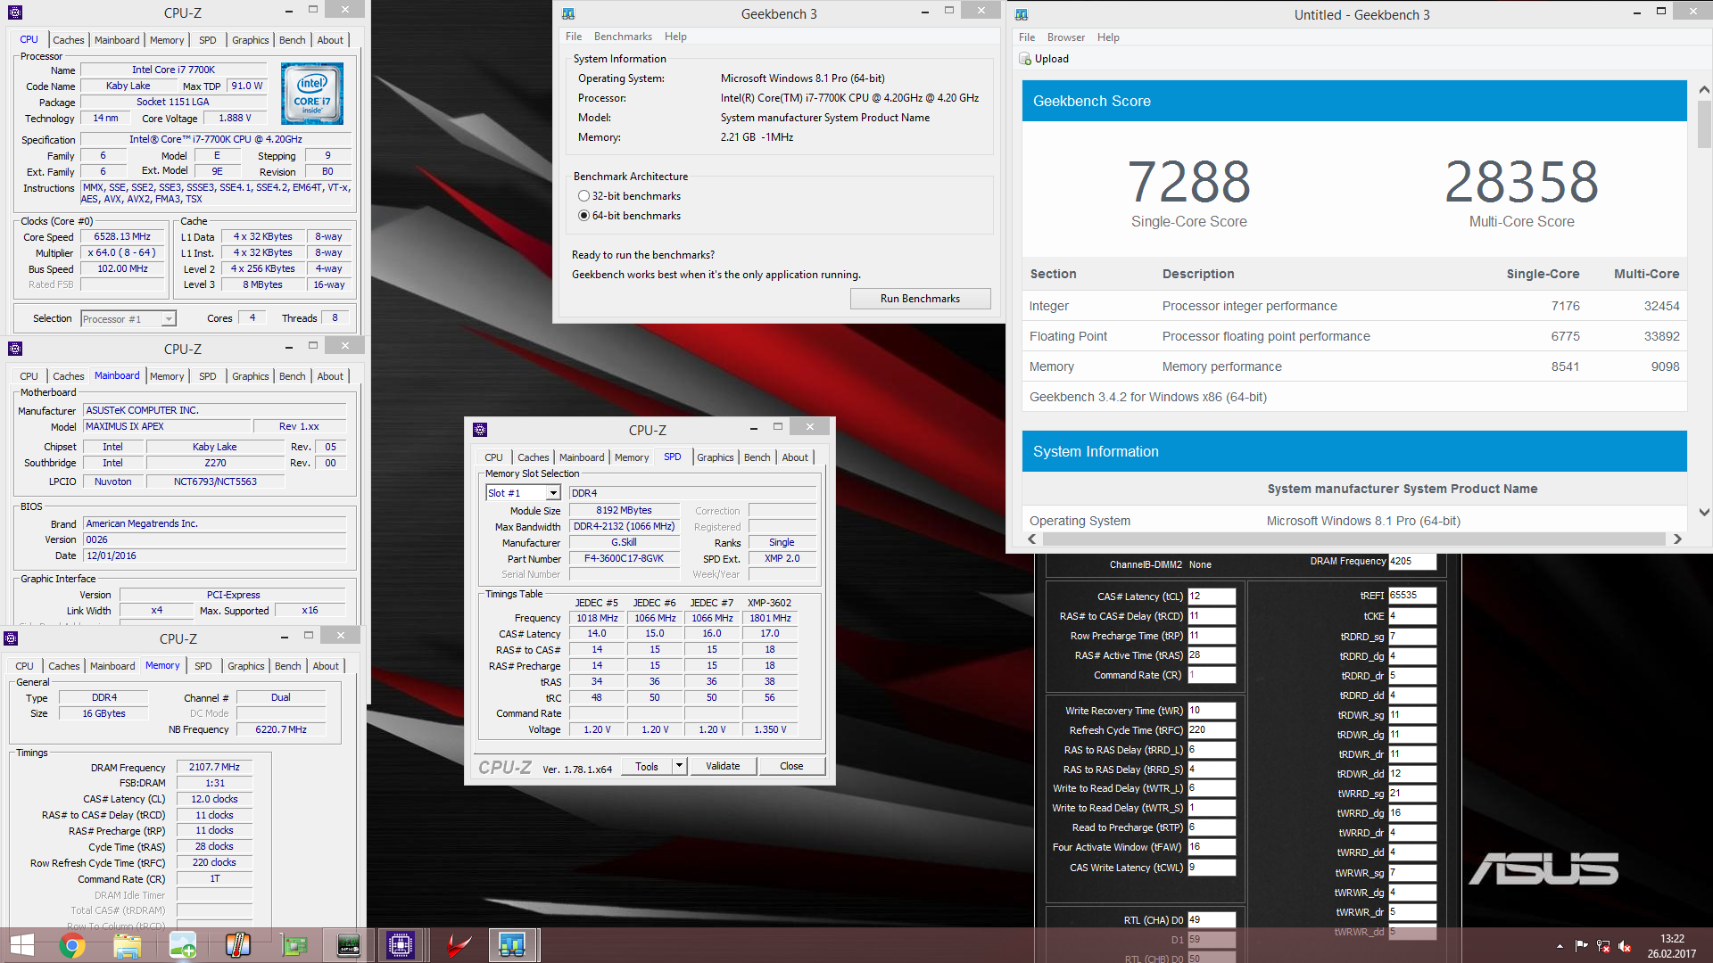Click the Part Number F4-3600C17-8GVK field
This screenshot has width=1713, height=963.
624,559
